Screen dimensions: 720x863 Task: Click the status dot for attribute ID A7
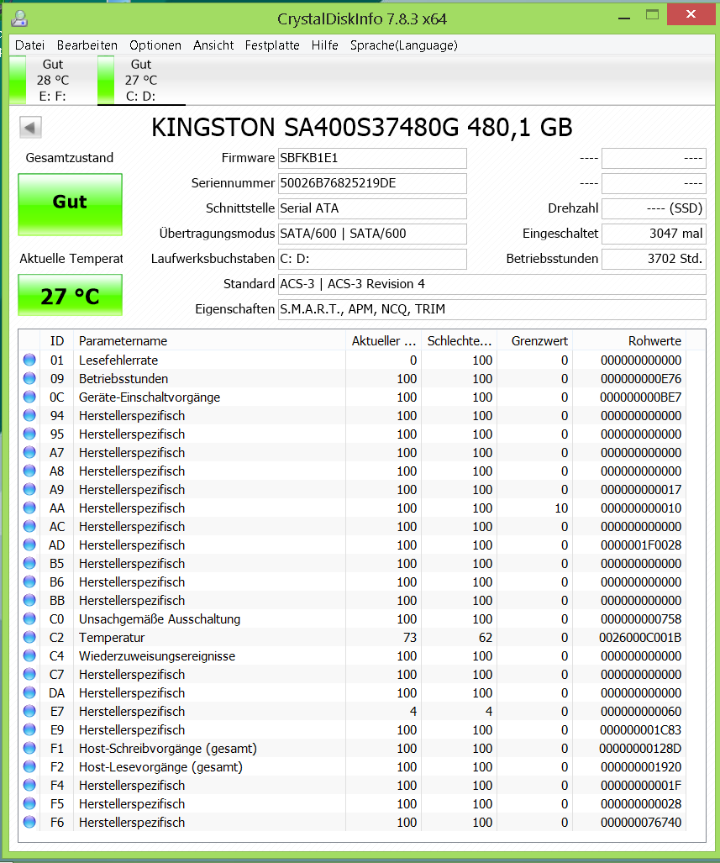pos(29,452)
